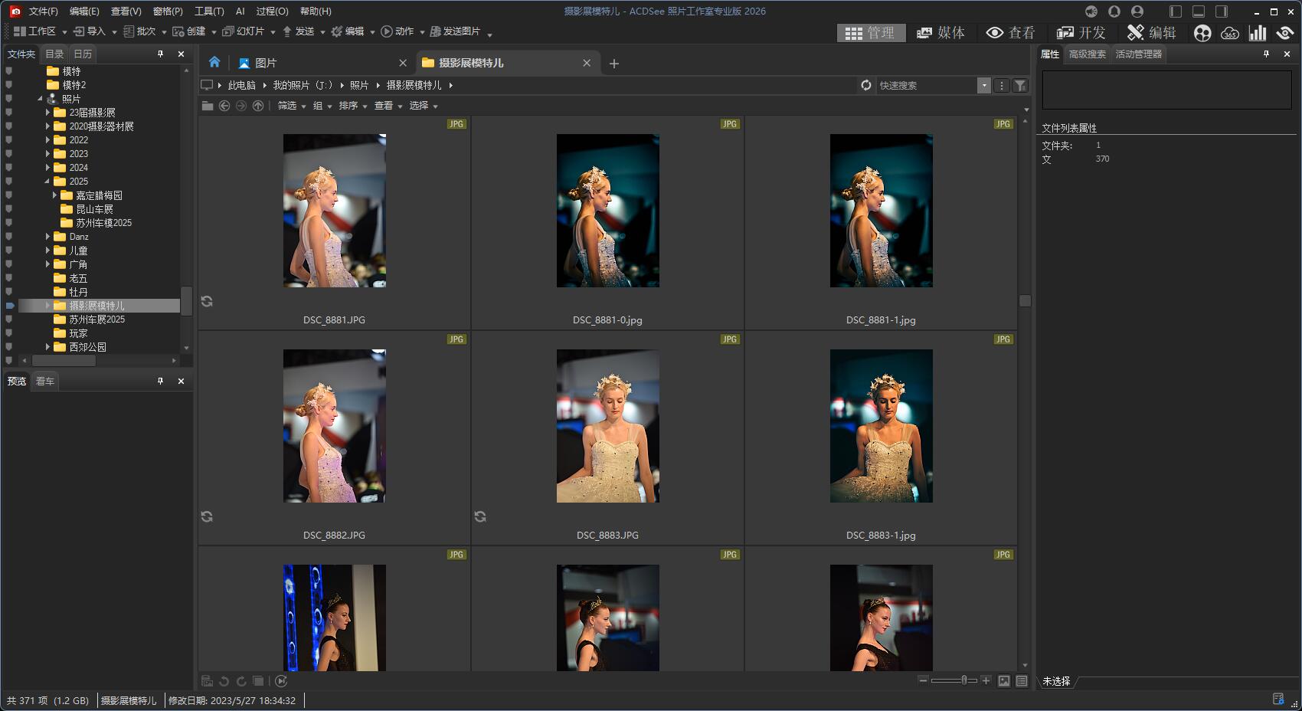This screenshot has height=711, width=1302.
Task: Toggle the right panel layout visibility
Action: 1222,11
